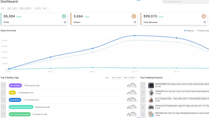The image size is (209, 118).
Task: Click the 110 products sold text
Action: pos(31,100)
